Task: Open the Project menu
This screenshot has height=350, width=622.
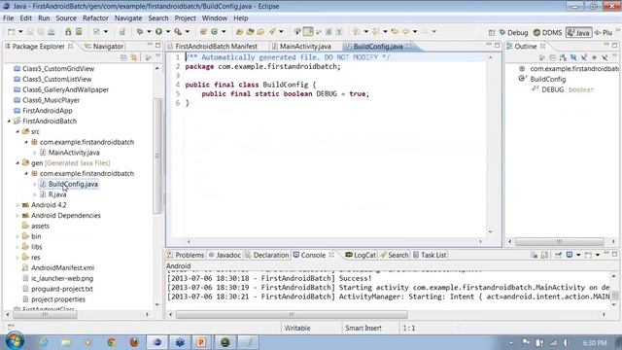Action: [185, 18]
